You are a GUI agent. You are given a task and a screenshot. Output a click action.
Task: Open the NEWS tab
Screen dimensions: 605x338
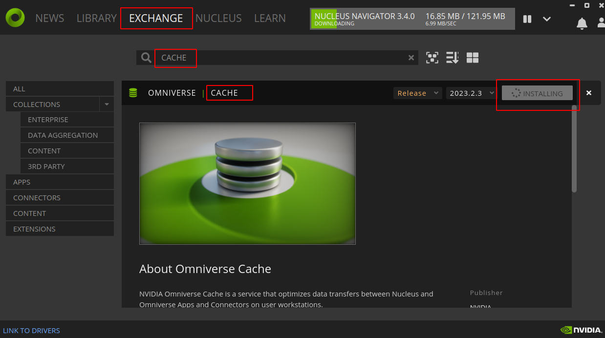coord(50,18)
